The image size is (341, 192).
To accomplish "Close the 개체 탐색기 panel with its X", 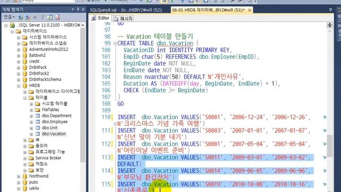I will tap(83, 10).
